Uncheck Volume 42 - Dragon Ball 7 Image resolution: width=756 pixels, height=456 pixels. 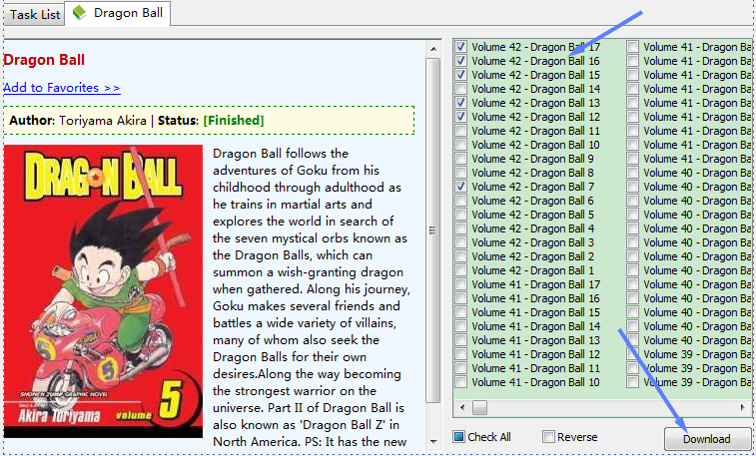point(460,187)
